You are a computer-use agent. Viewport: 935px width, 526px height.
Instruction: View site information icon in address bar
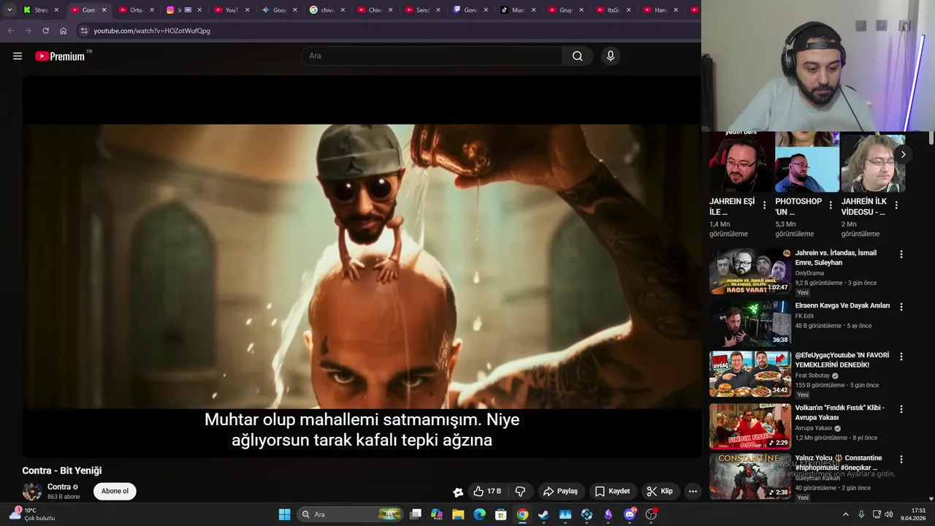84,31
